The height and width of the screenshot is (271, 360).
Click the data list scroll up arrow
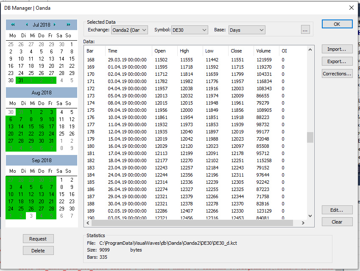(310, 50)
